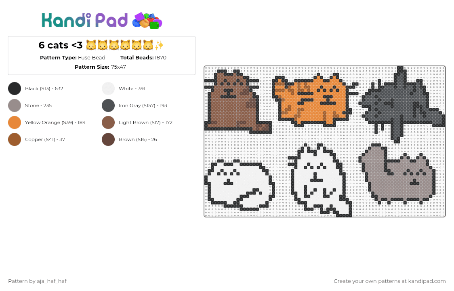Click 'Create your own patterns at kandipad.com'
The height and width of the screenshot is (291, 454).
(x=390, y=281)
